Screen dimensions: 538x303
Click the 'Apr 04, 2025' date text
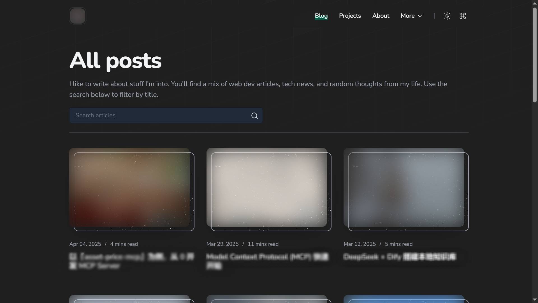pyautogui.click(x=85, y=244)
